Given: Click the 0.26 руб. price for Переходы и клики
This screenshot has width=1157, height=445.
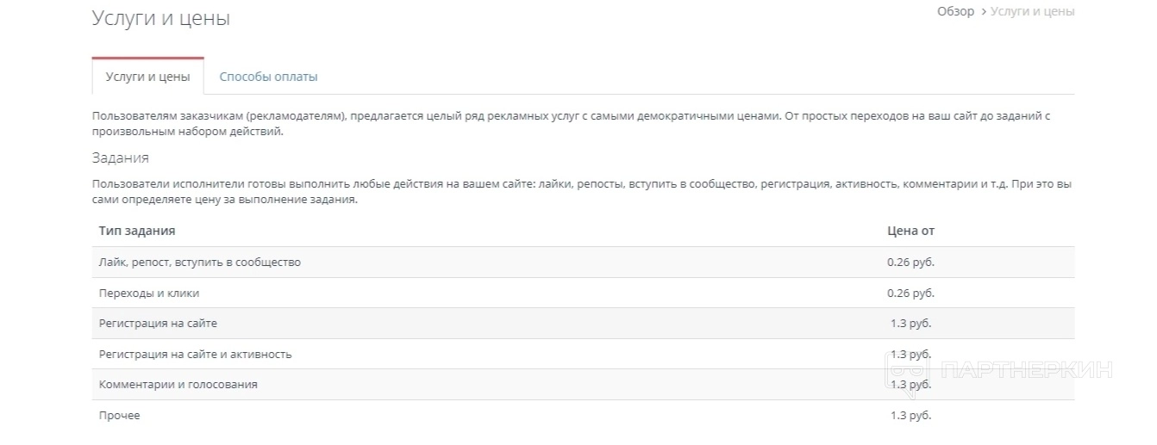Looking at the screenshot, I should pos(910,293).
